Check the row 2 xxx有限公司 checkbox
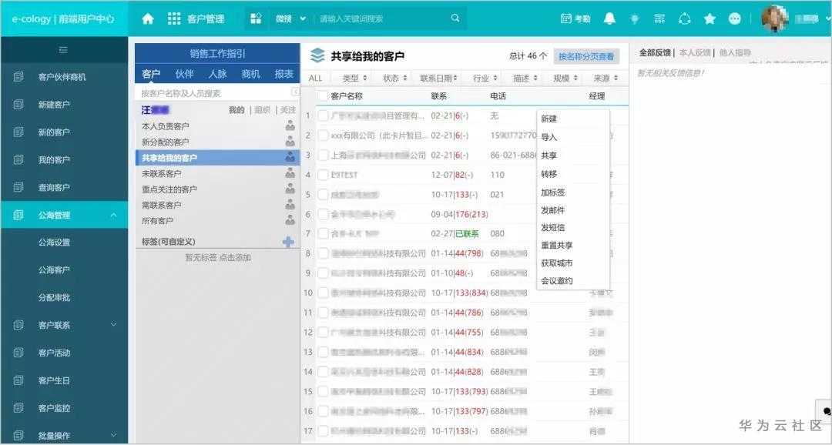 click(x=323, y=136)
